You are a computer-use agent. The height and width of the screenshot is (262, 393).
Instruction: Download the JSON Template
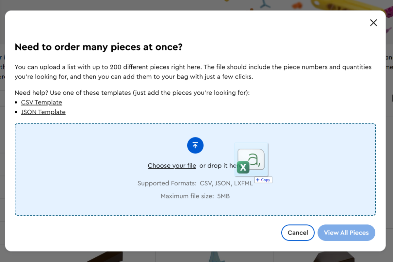43,112
